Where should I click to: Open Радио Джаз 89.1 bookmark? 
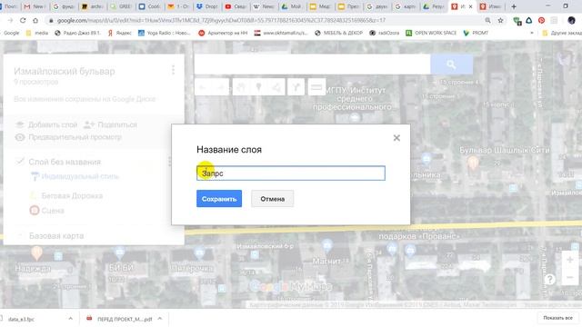point(77,33)
